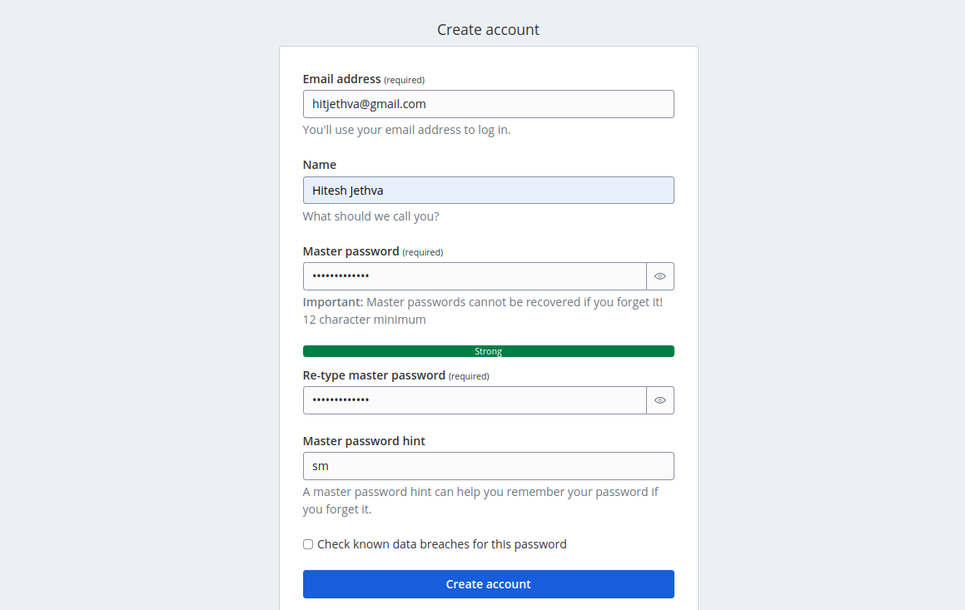Screen dimensions: 965x610
Task: Click the "12 character minimum" note
Action: [x=364, y=320]
